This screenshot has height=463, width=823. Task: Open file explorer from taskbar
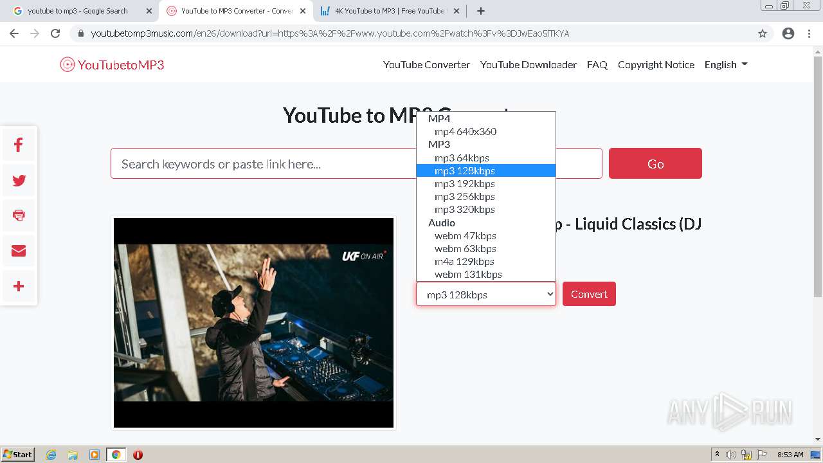(x=73, y=455)
